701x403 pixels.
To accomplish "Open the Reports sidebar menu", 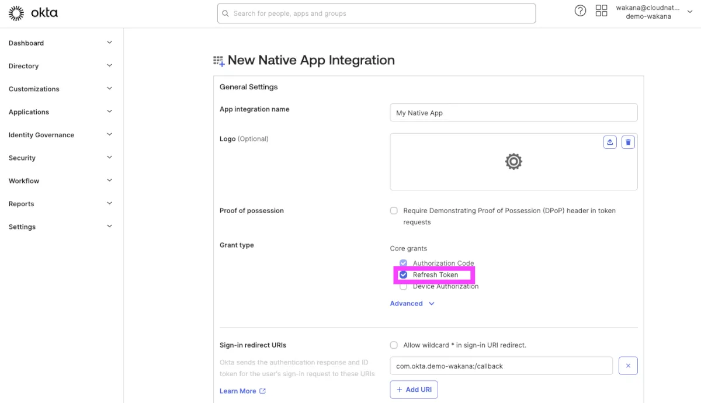I will (60, 204).
